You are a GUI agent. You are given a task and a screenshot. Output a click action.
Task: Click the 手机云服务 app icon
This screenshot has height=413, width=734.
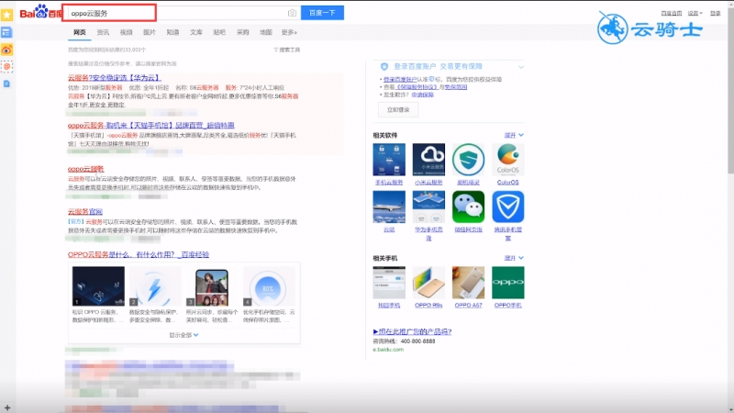pos(389,159)
